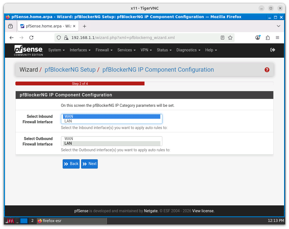Click the browser forward arrow
Screen dimensions: 289x229
coord(21,38)
